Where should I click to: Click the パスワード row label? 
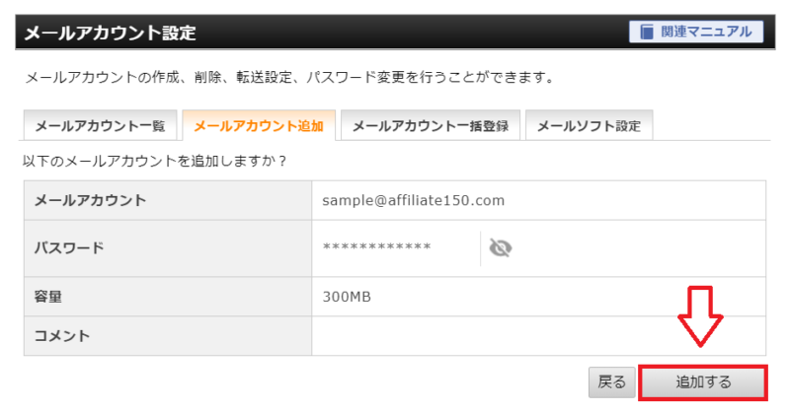pos(69,248)
